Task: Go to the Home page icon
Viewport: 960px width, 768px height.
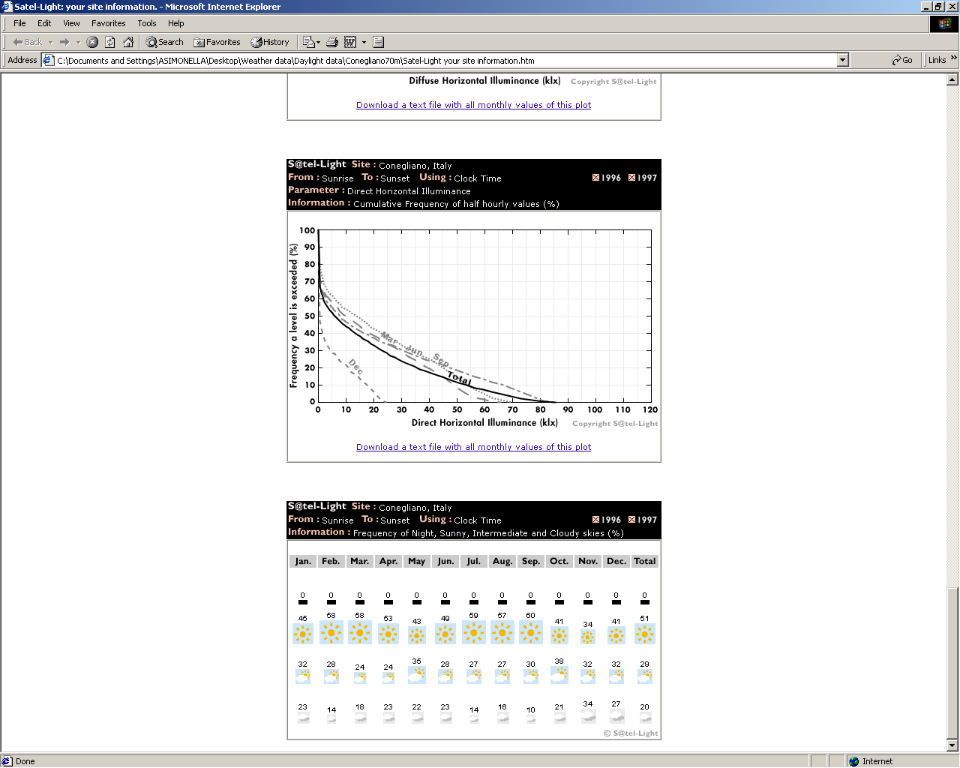Action: point(128,42)
